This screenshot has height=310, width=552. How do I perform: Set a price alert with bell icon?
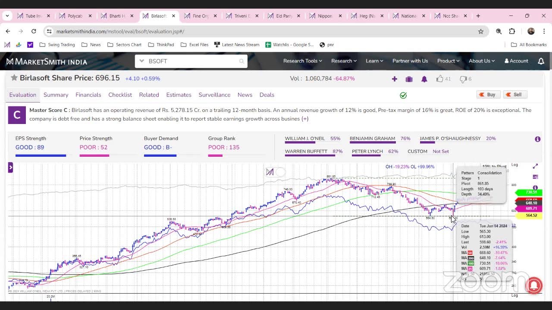click(424, 79)
